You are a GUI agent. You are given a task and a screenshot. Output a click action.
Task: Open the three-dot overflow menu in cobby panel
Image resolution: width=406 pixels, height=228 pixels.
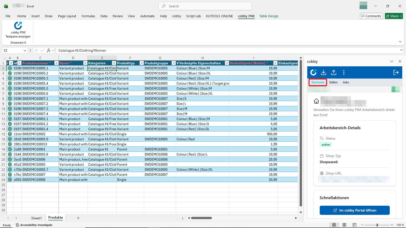(x=344, y=72)
